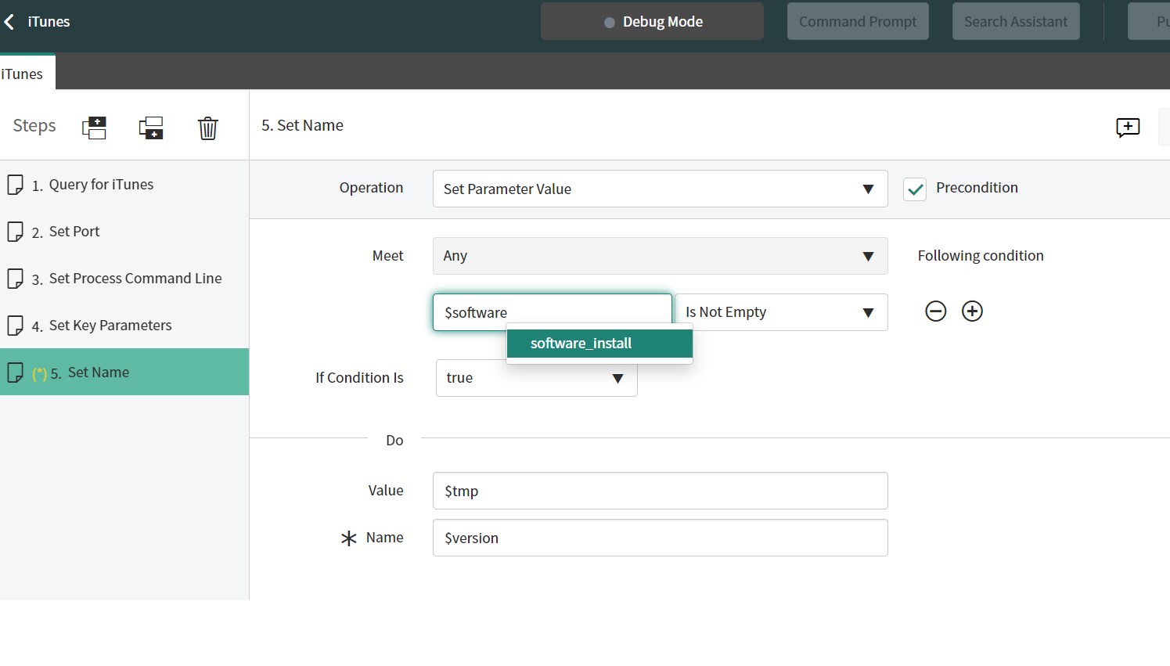1170x666 pixels.
Task: Open the Command Prompt
Action: pyautogui.click(x=858, y=21)
